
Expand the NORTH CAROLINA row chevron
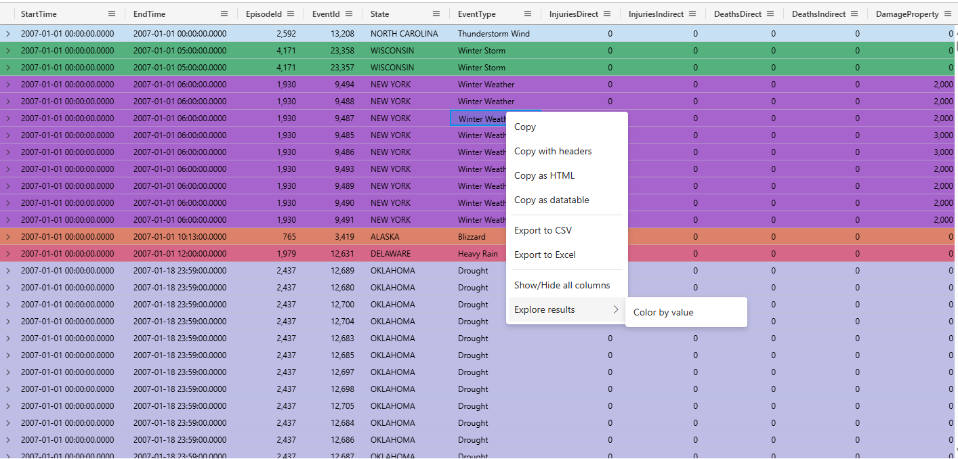pos(8,34)
